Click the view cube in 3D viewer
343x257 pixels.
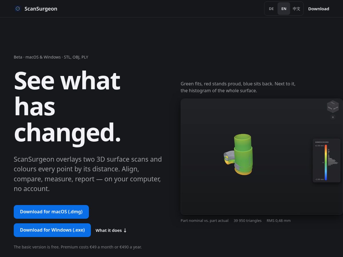pos(333,107)
